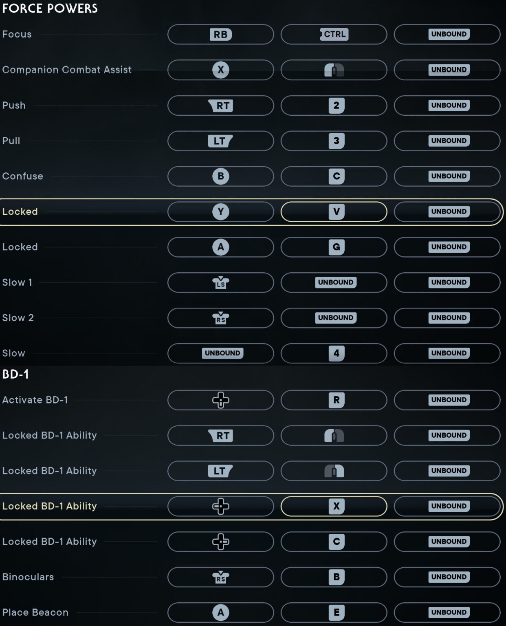Rebind the R key for Activate BD-1

click(334, 400)
